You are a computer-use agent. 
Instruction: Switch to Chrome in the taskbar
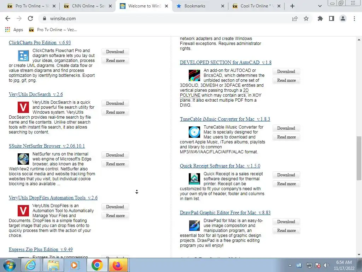97,265
